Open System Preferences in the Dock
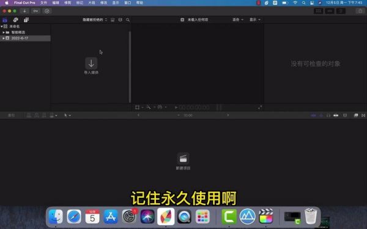The height and width of the screenshot is (229, 367). click(129, 216)
